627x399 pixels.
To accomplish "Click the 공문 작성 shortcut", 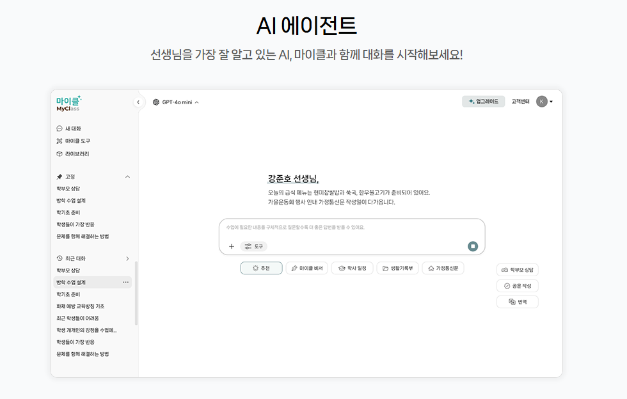I will tap(517, 286).
